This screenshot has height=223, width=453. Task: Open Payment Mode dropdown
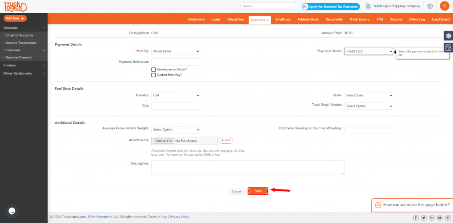[369, 51]
